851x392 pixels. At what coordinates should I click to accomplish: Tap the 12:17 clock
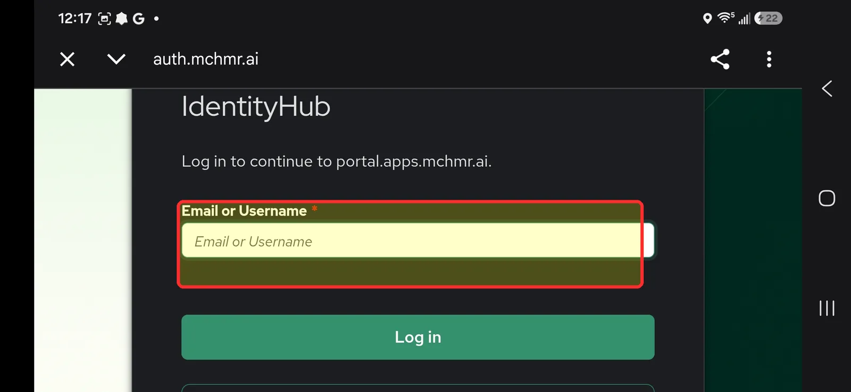pos(75,19)
